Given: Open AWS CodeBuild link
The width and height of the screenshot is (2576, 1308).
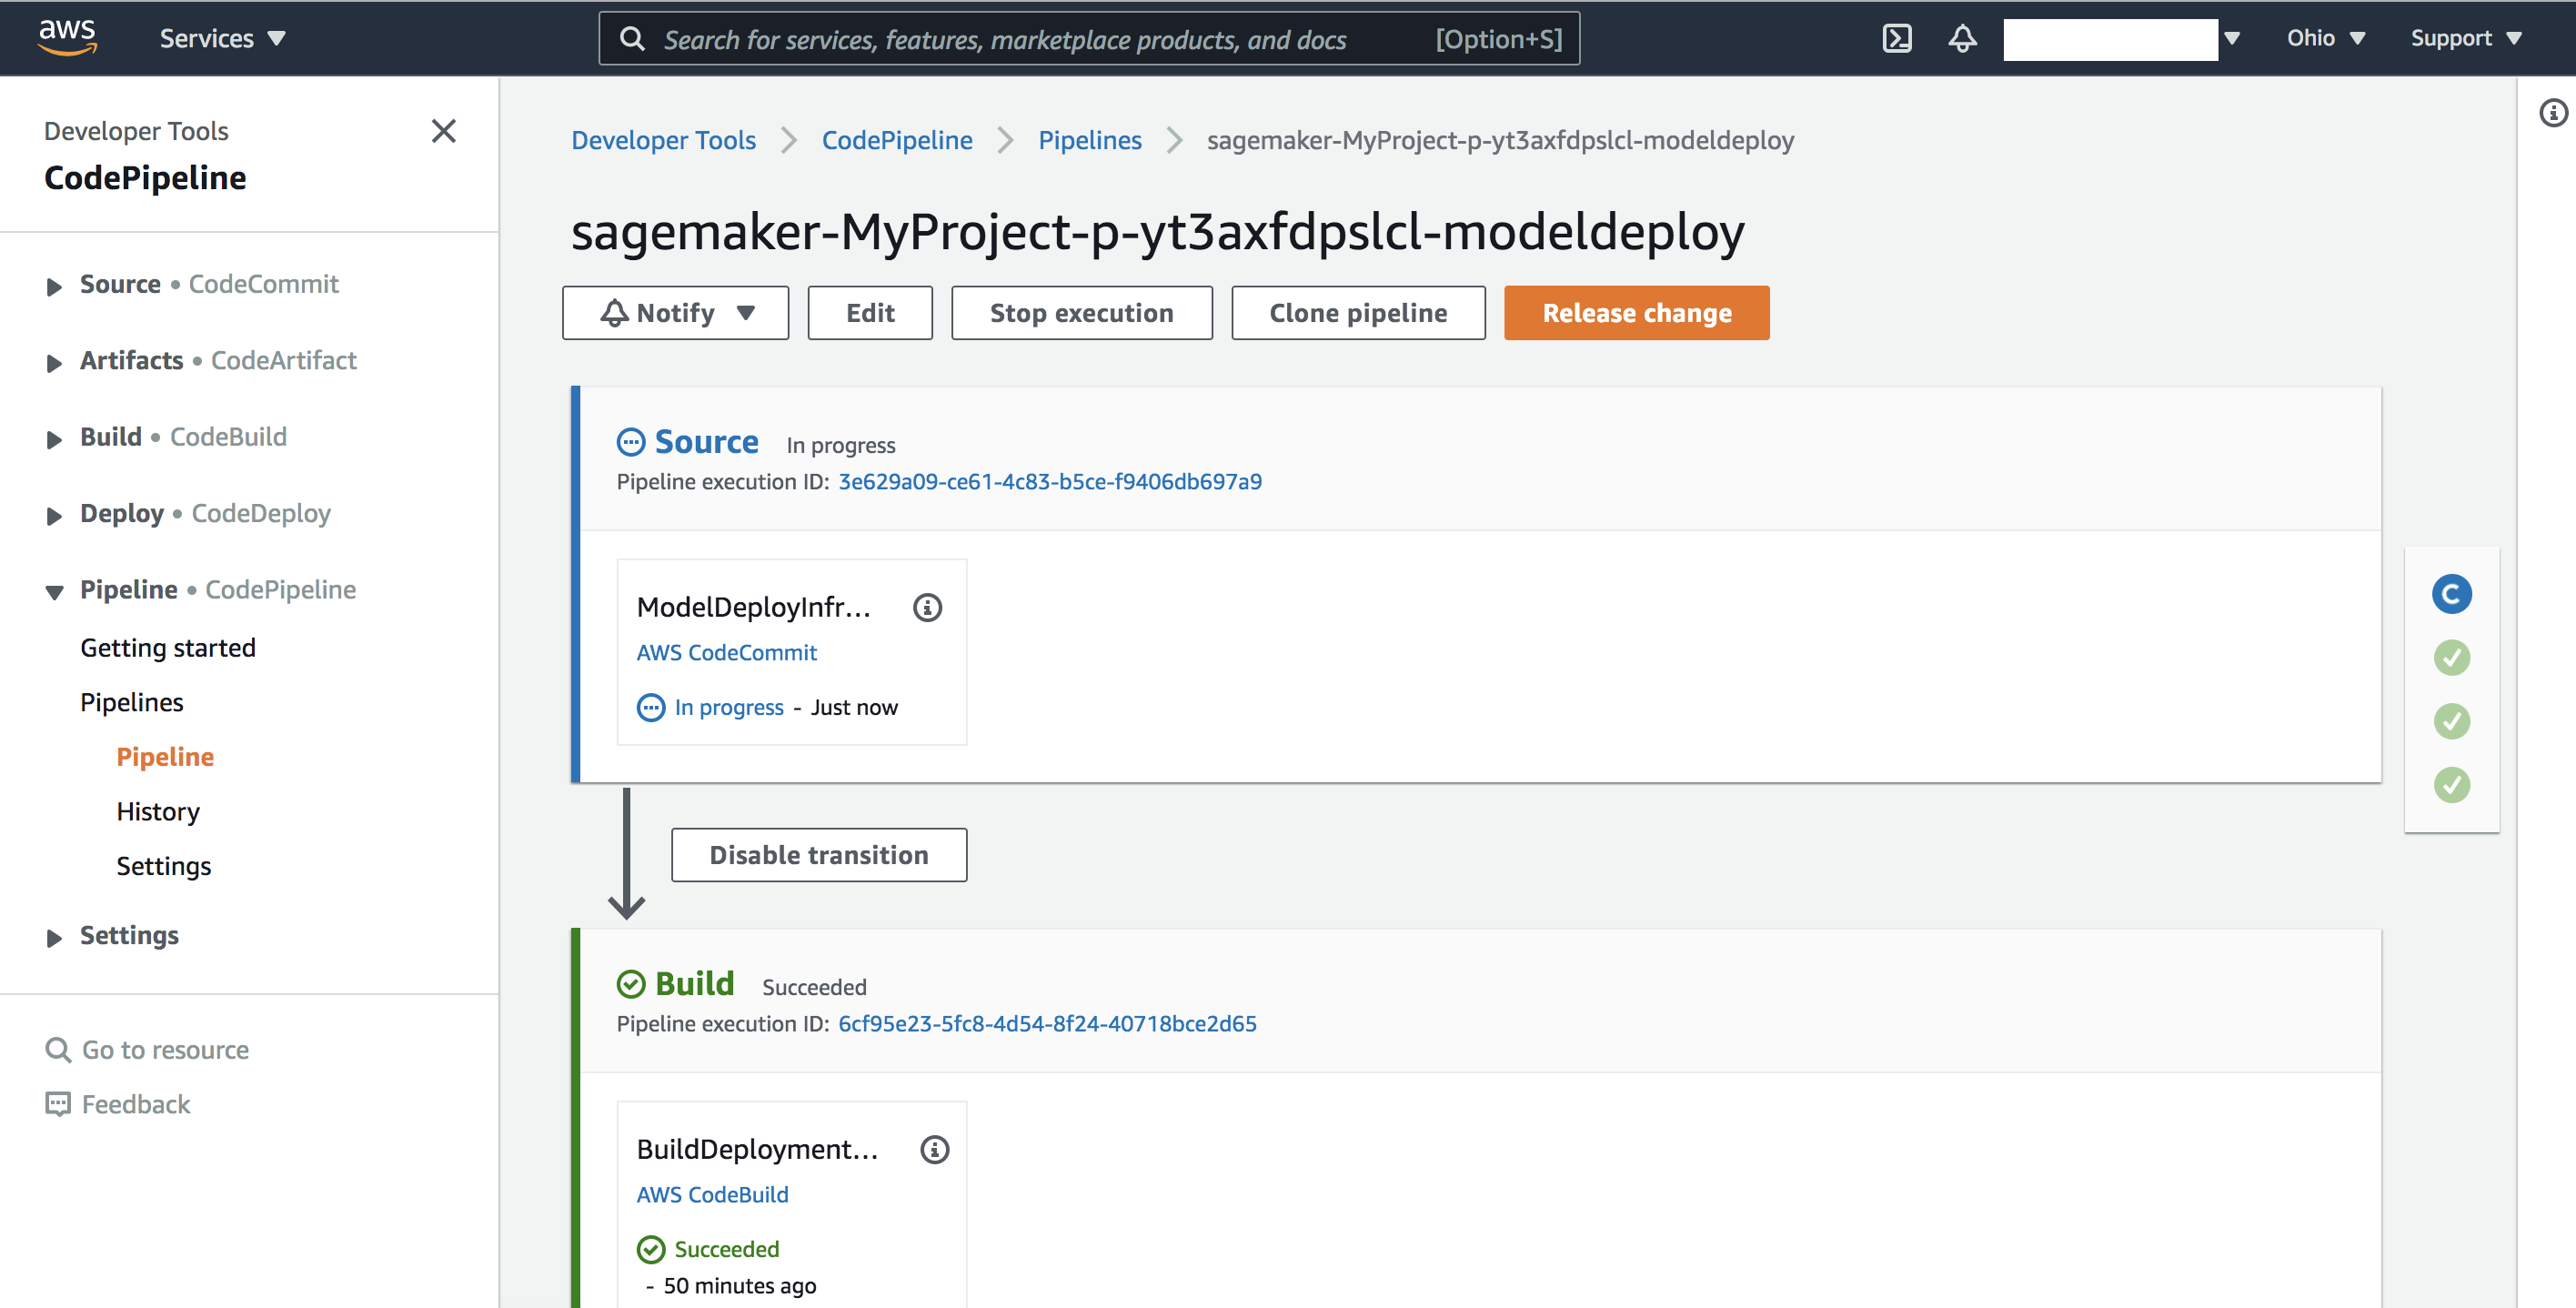Looking at the screenshot, I should (713, 1194).
